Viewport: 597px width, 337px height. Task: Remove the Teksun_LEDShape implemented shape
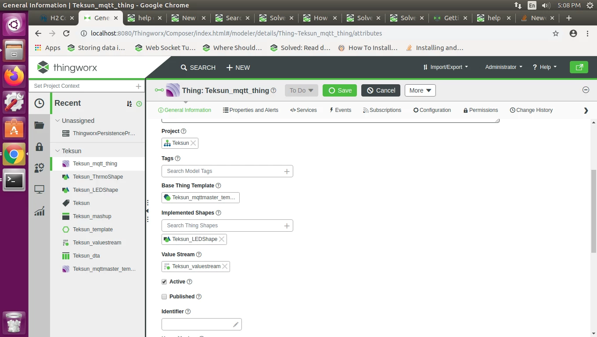[x=222, y=239]
